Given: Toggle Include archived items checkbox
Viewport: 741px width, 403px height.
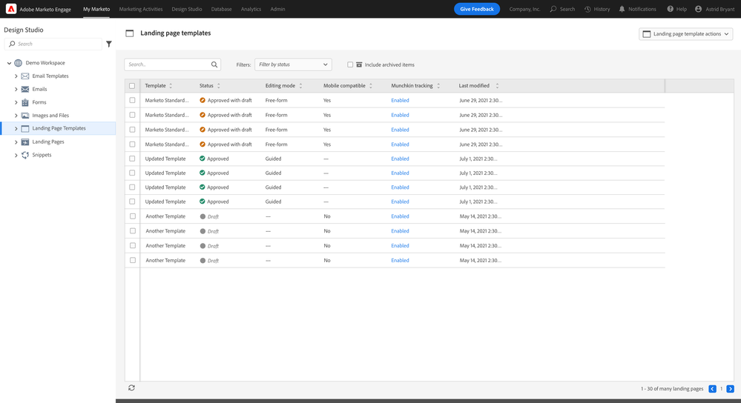Looking at the screenshot, I should pos(350,64).
